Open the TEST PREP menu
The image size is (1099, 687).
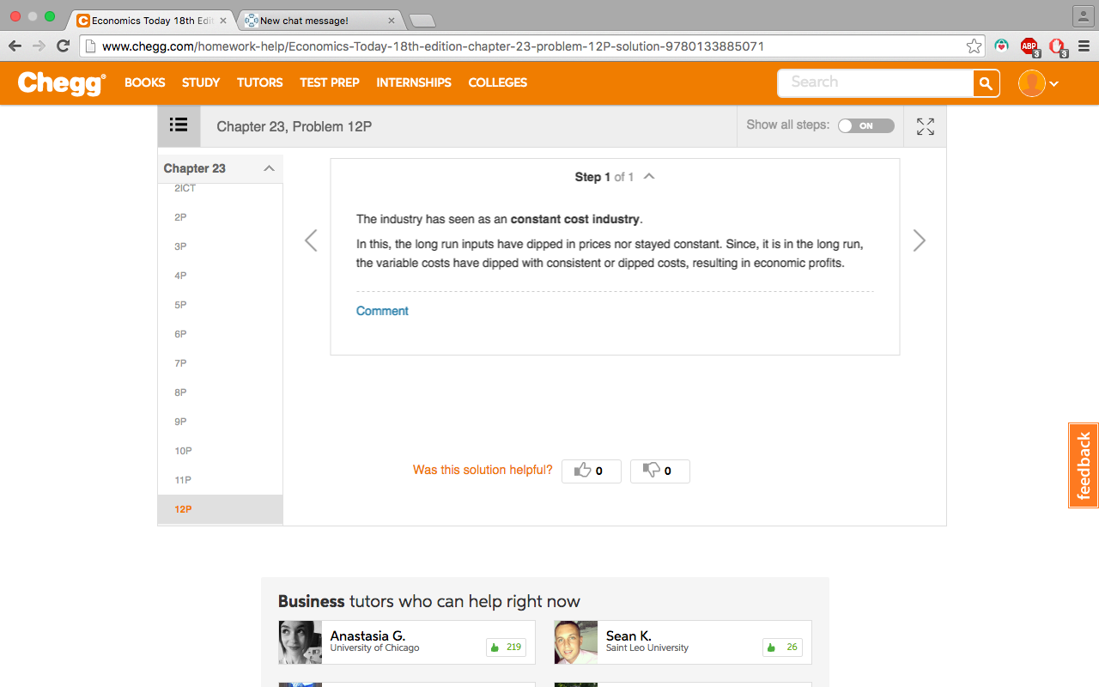point(330,82)
